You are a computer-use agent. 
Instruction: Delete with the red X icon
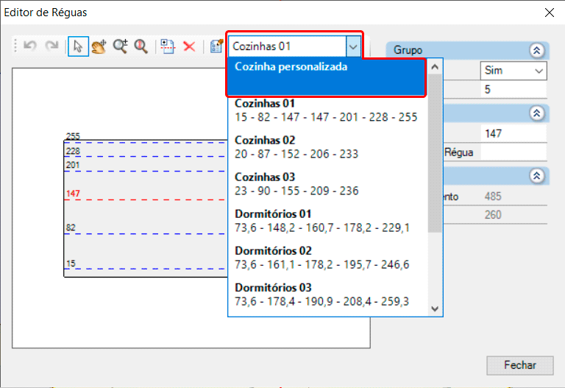point(189,46)
